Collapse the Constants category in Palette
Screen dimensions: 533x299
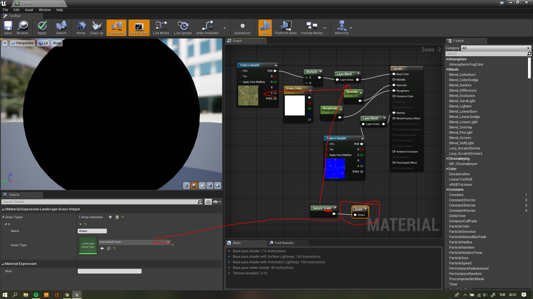[447, 190]
